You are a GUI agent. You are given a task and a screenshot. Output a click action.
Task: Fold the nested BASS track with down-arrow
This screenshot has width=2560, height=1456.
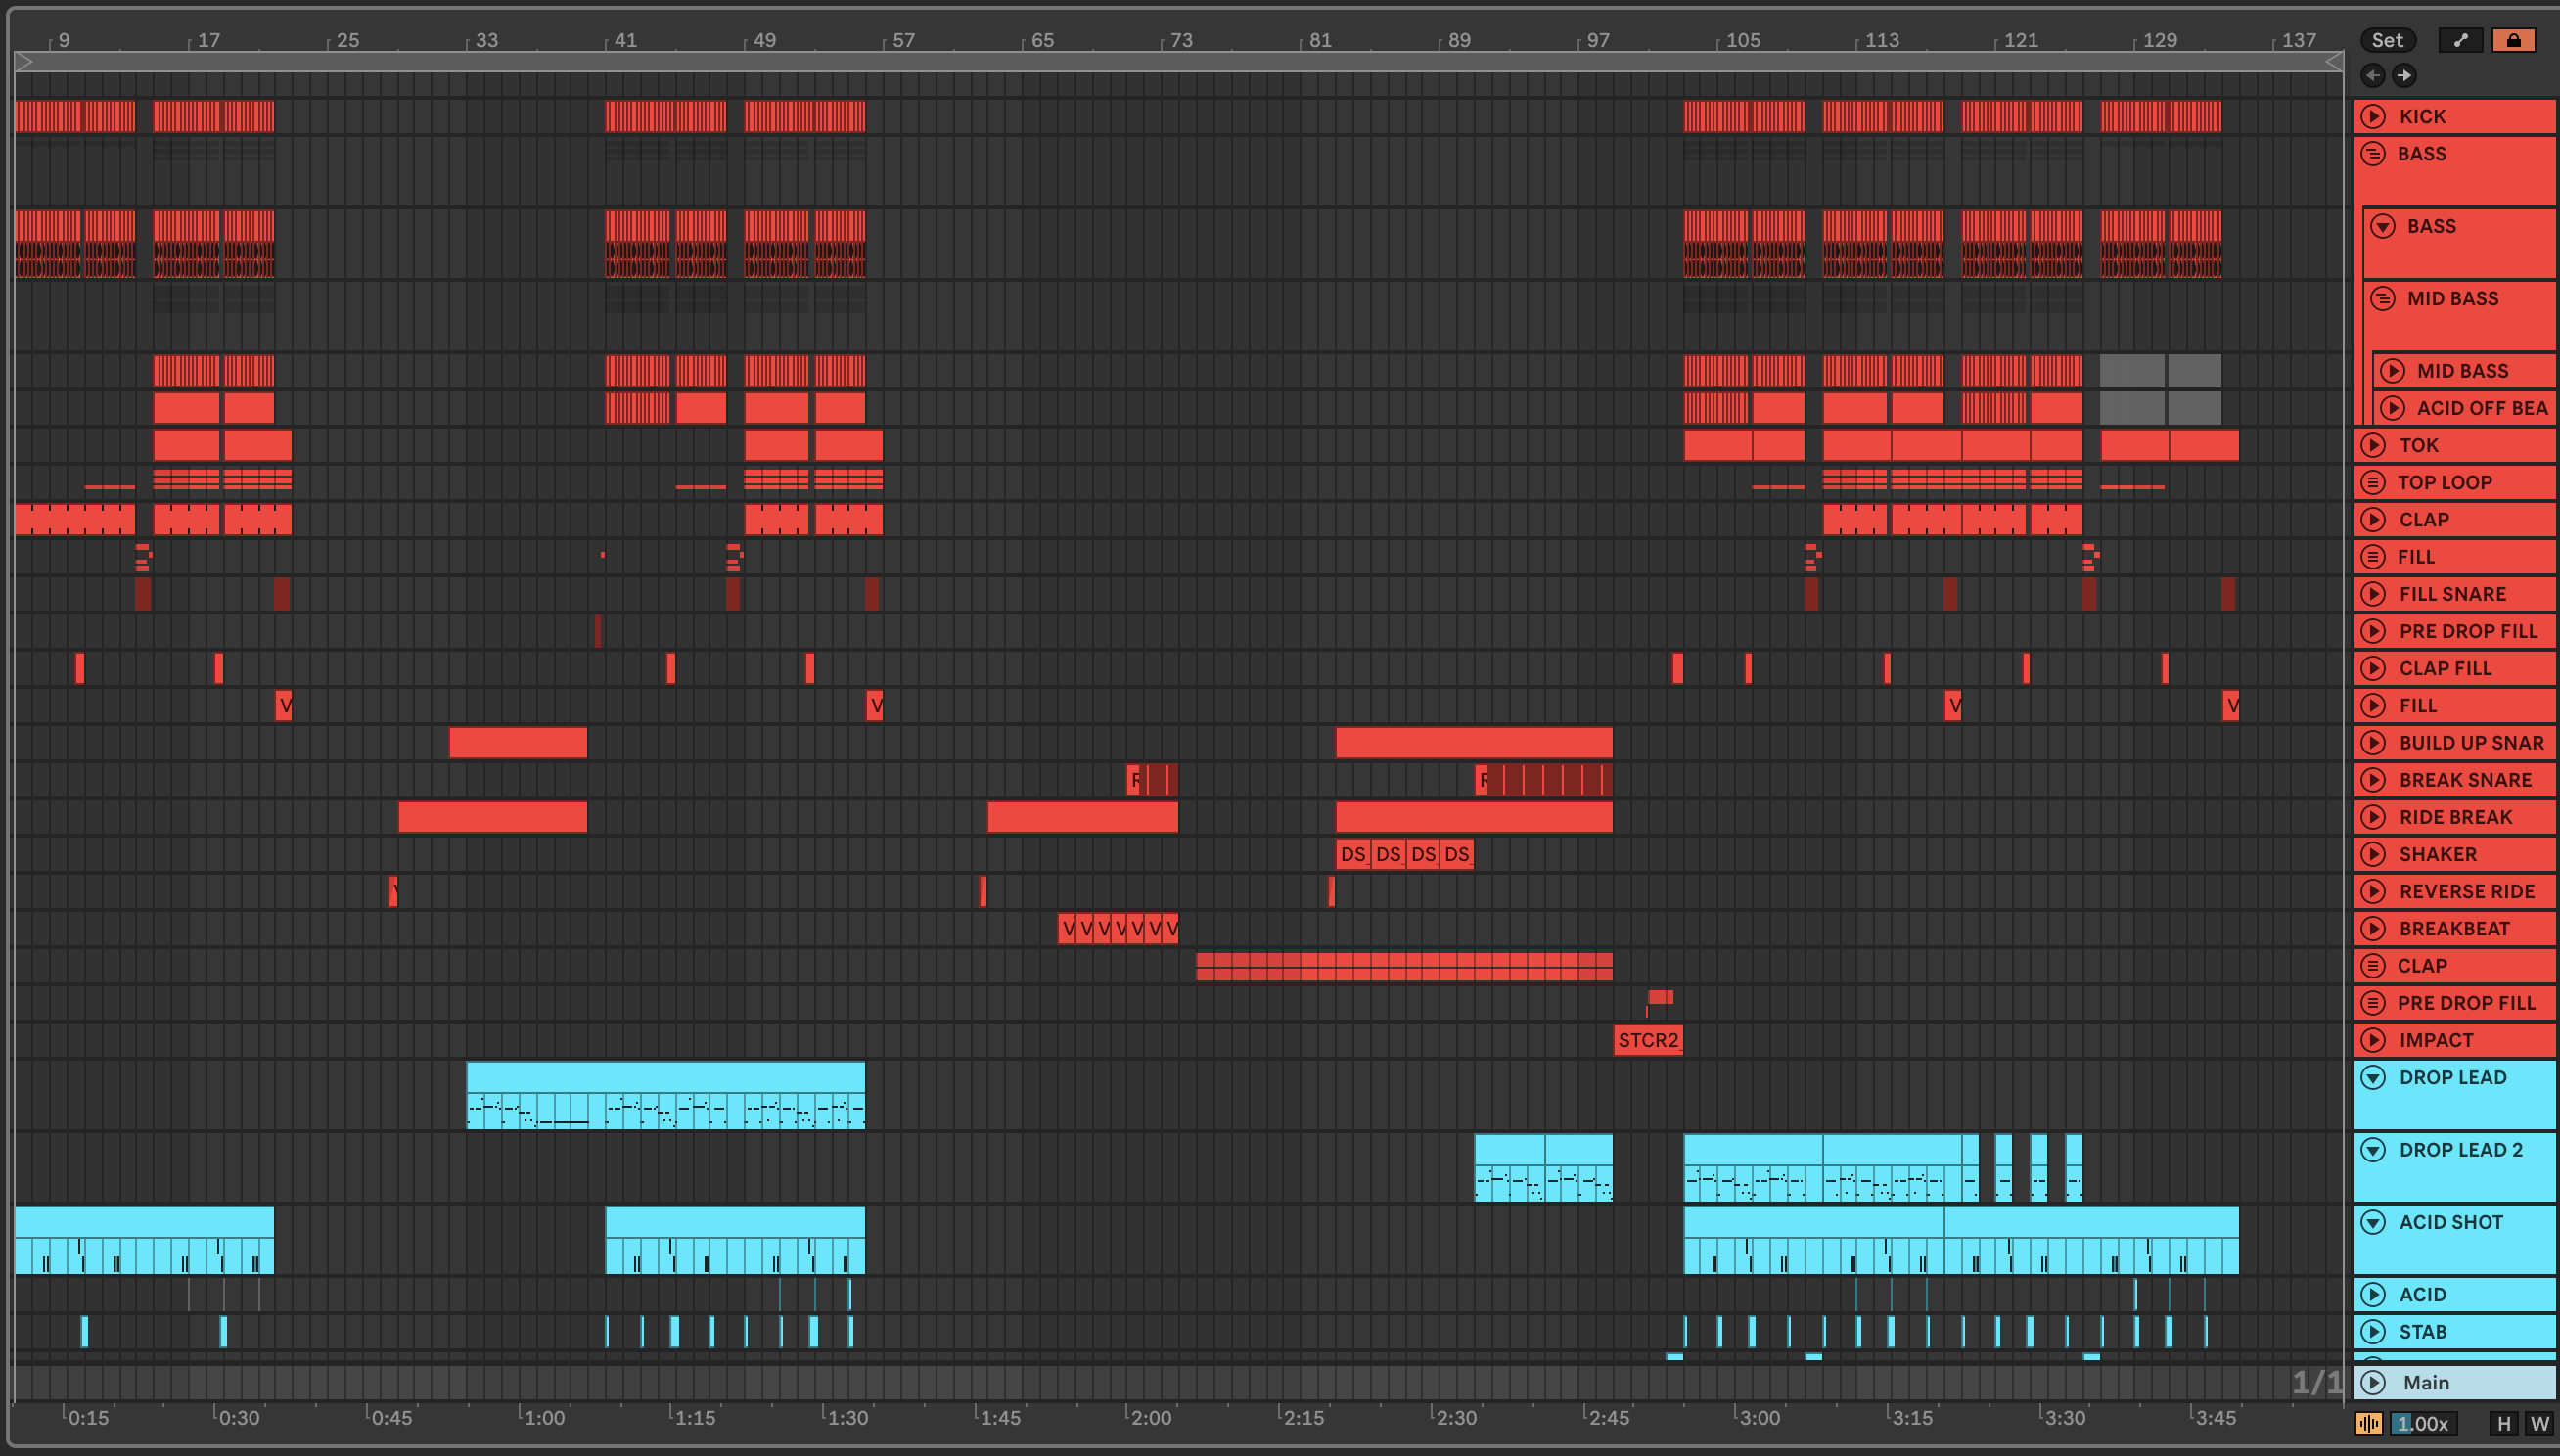tap(2383, 226)
